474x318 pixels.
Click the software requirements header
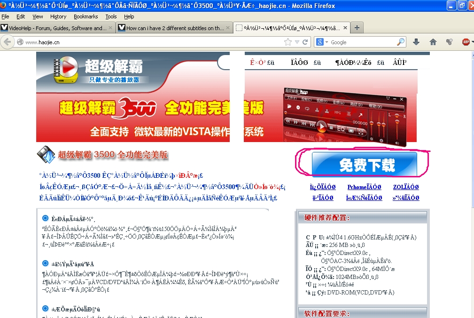pos(327,313)
